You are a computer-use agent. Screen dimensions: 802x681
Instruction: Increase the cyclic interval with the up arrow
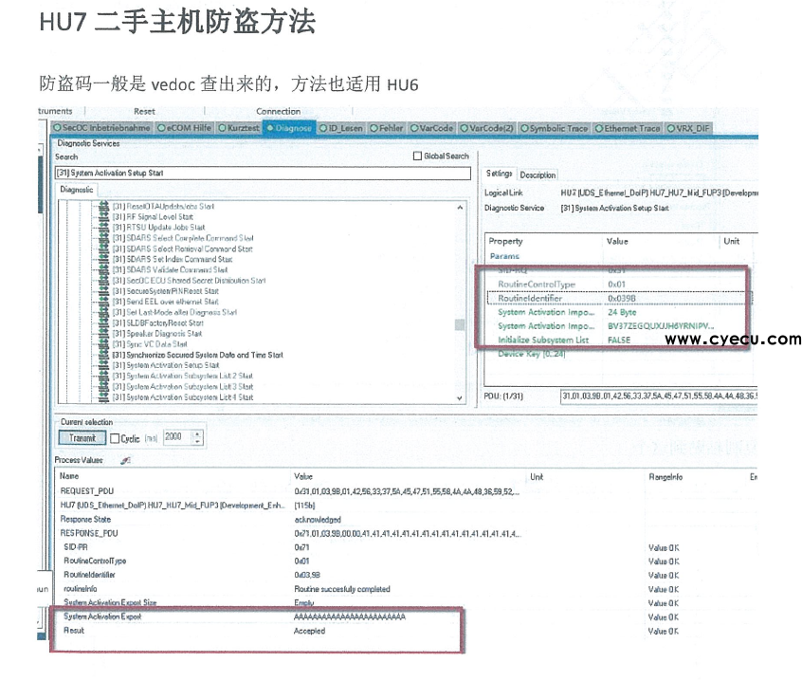pos(198,433)
